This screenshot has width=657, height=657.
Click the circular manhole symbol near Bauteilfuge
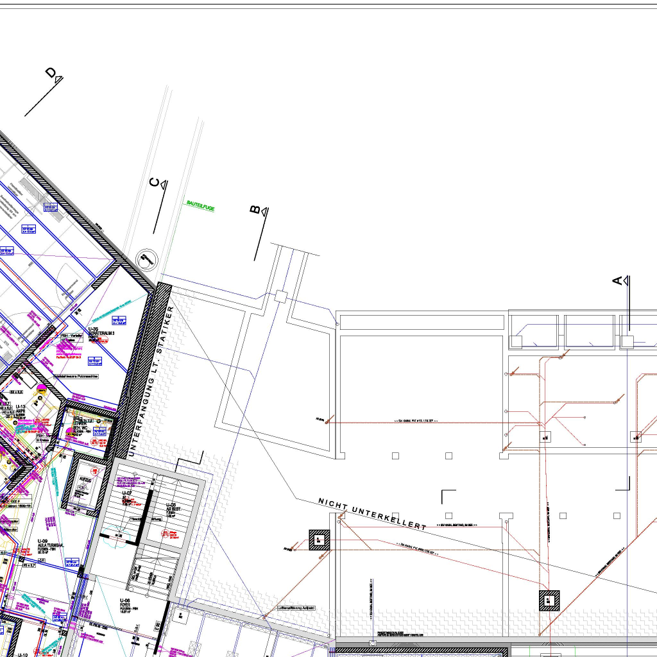coord(146,259)
